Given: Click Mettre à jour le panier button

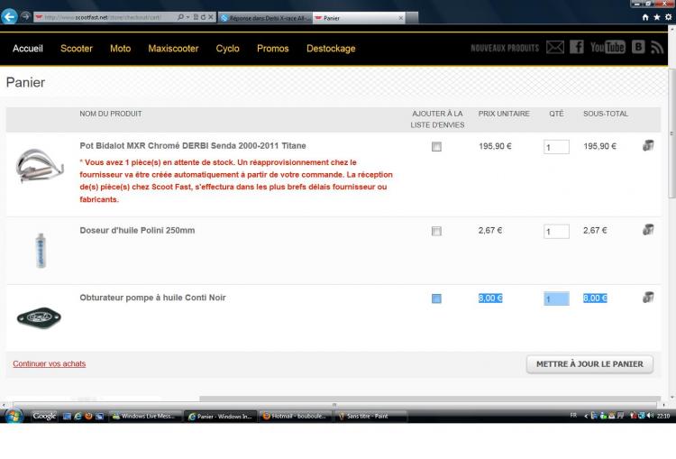Looking at the screenshot, I should (589, 364).
